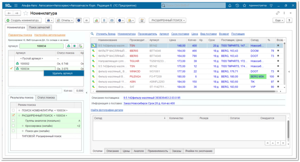Click vertical scrollbar of stock table
Screen dimensions: 300x162
[288, 129]
